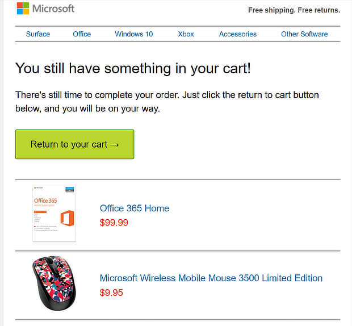352x326 pixels.
Task: Open the Other Software navigation link
Action: 304,34
